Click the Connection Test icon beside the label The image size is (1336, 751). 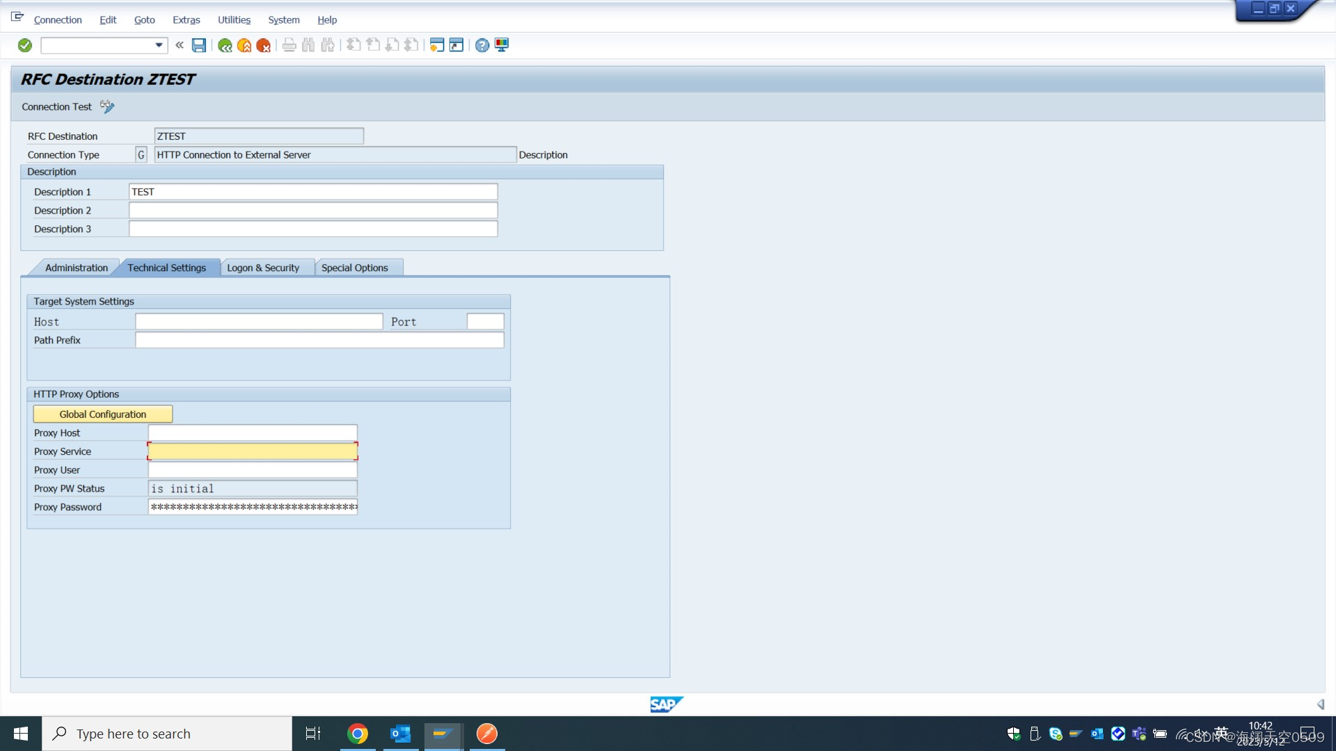(107, 106)
